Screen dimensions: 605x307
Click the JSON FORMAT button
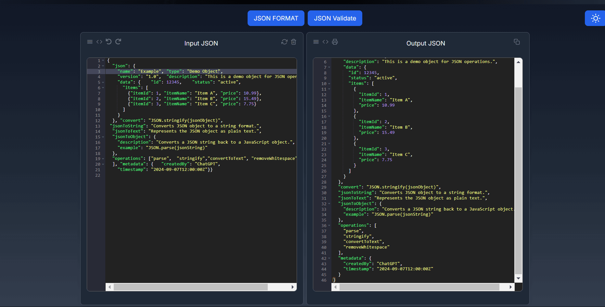(276, 18)
